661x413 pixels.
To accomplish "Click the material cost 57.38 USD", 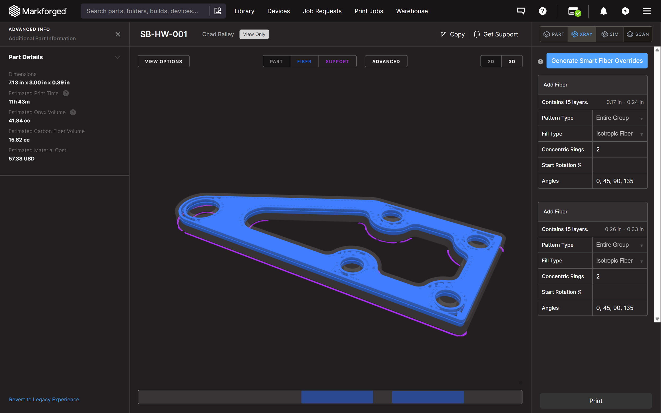I will click(22, 159).
